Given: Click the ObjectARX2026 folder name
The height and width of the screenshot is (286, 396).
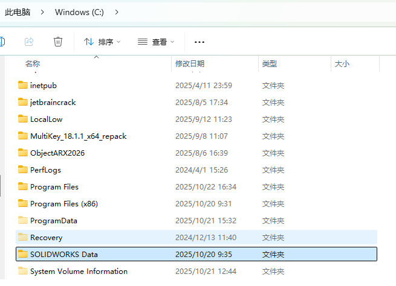Looking at the screenshot, I should point(57,153).
